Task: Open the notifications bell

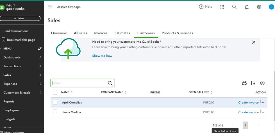Action: pos(247,7)
